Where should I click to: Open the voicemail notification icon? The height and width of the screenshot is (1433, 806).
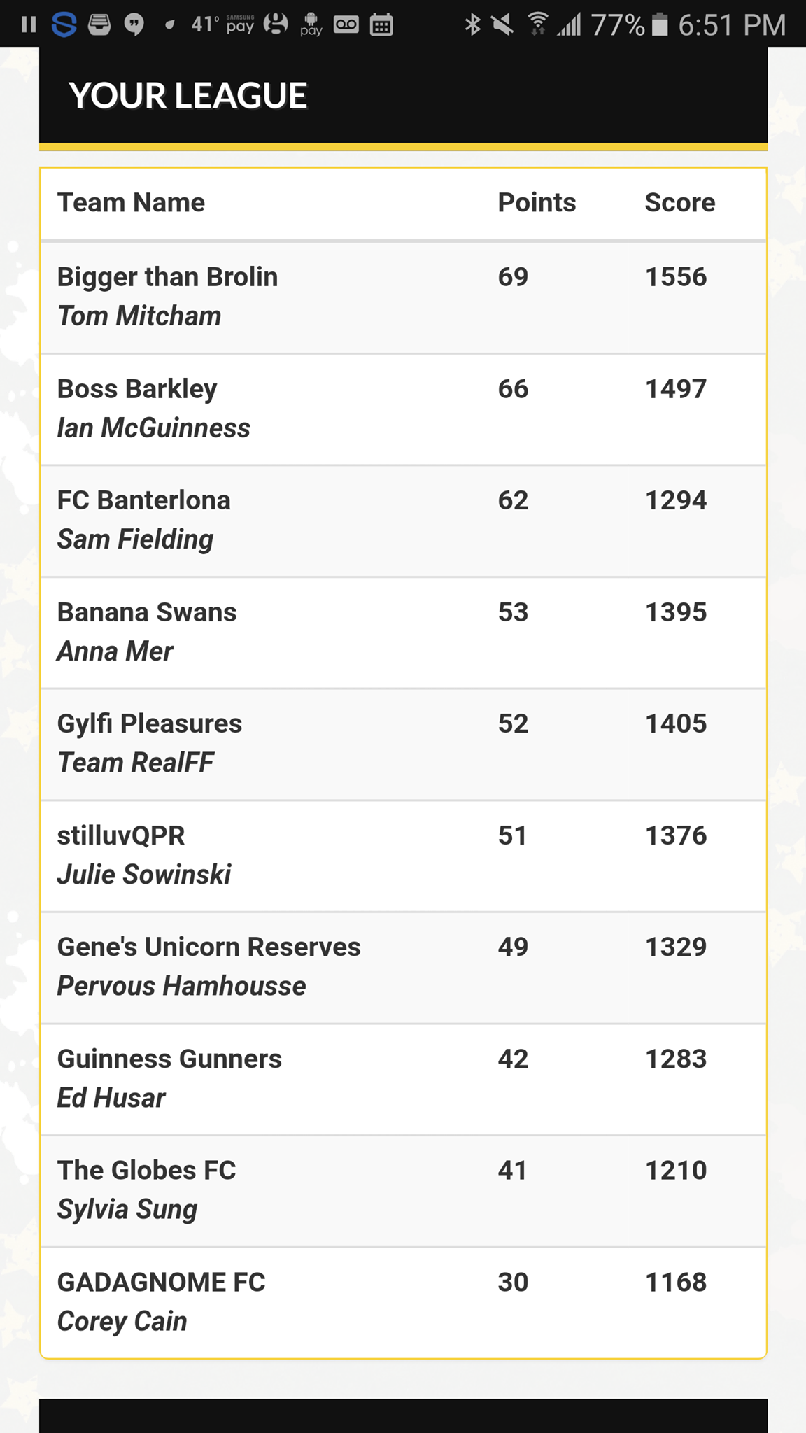346,25
